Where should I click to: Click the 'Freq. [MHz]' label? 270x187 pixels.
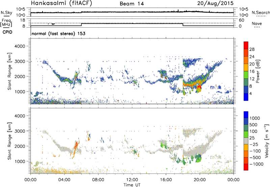pos(6,23)
